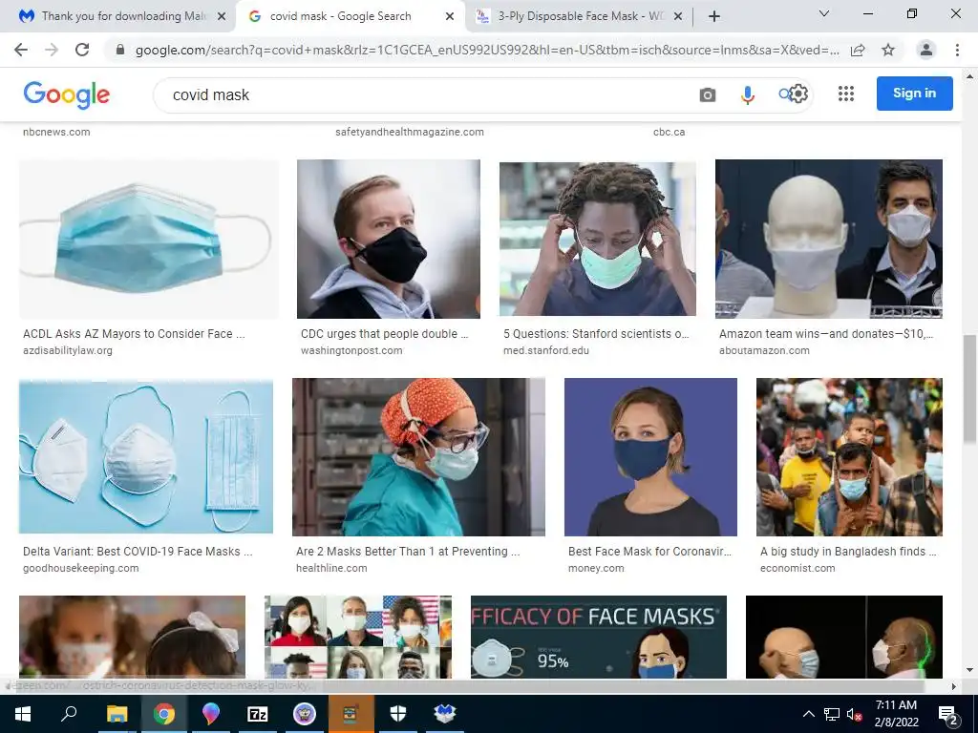Viewport: 978px width, 733px height.
Task: Click the muted volume tray icon
Action: coord(855,715)
